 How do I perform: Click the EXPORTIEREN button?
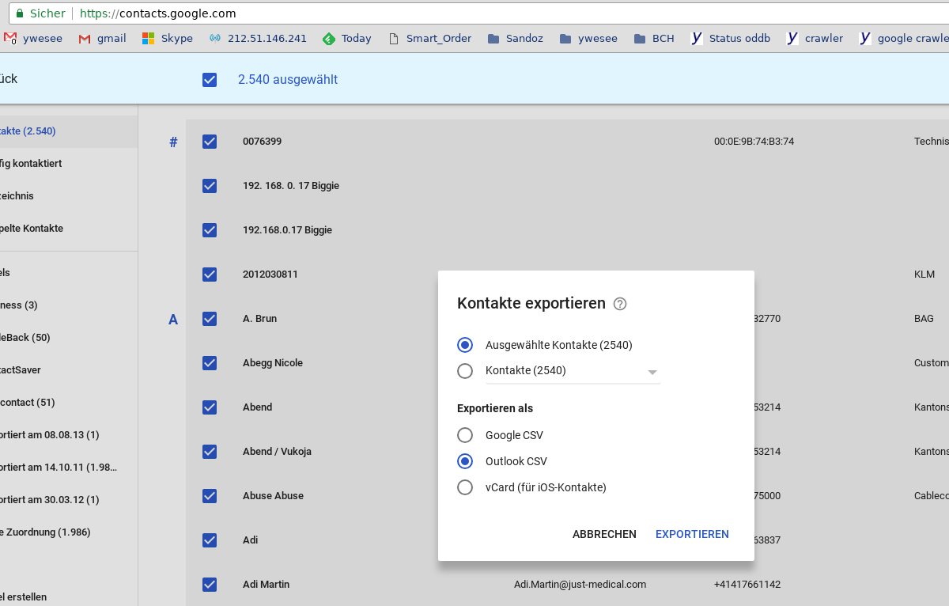click(691, 534)
